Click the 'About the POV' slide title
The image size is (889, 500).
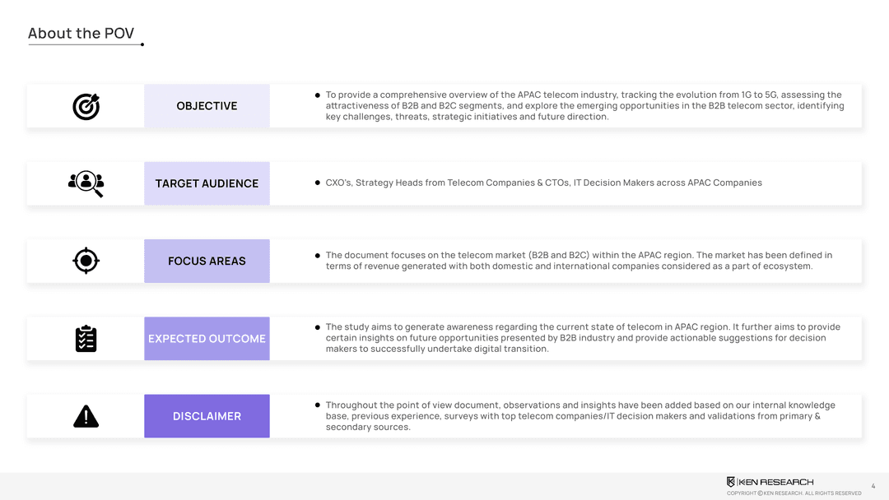pyautogui.click(x=81, y=34)
